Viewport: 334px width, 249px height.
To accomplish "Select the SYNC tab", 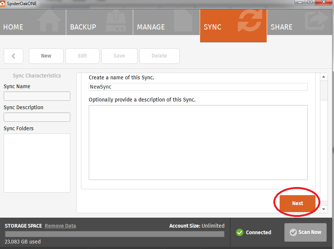I will pos(233,25).
